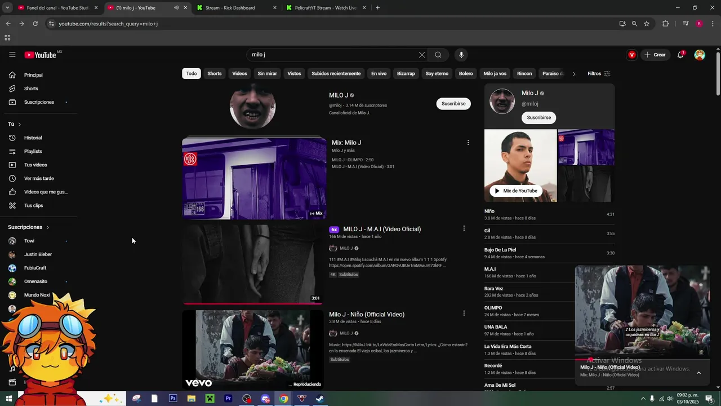
Task: Open the Chrome extensions puzzle icon
Action: (x=666, y=24)
